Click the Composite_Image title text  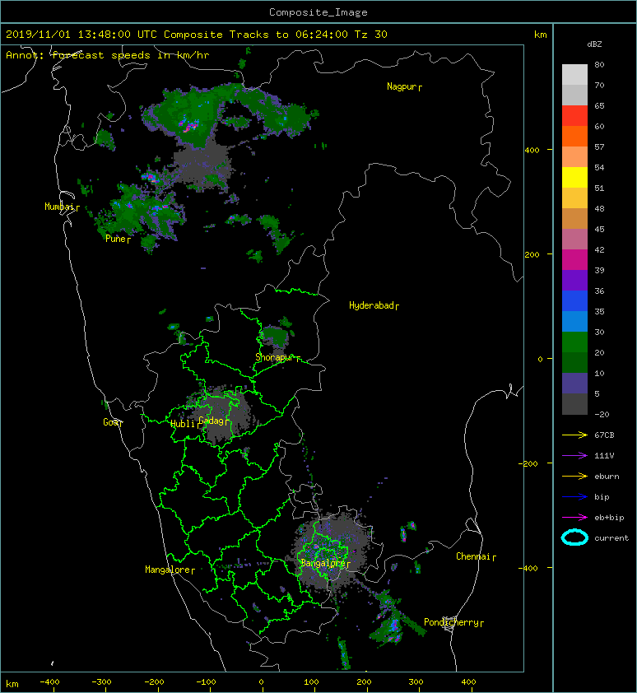[x=318, y=12]
